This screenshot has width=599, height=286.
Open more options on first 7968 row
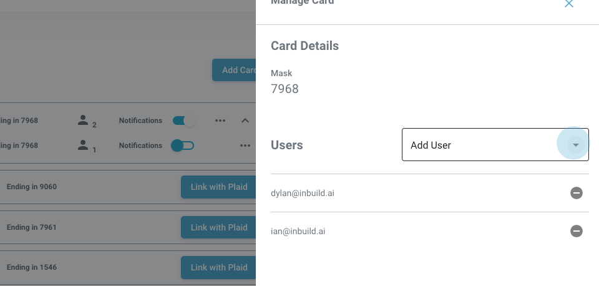220,121
